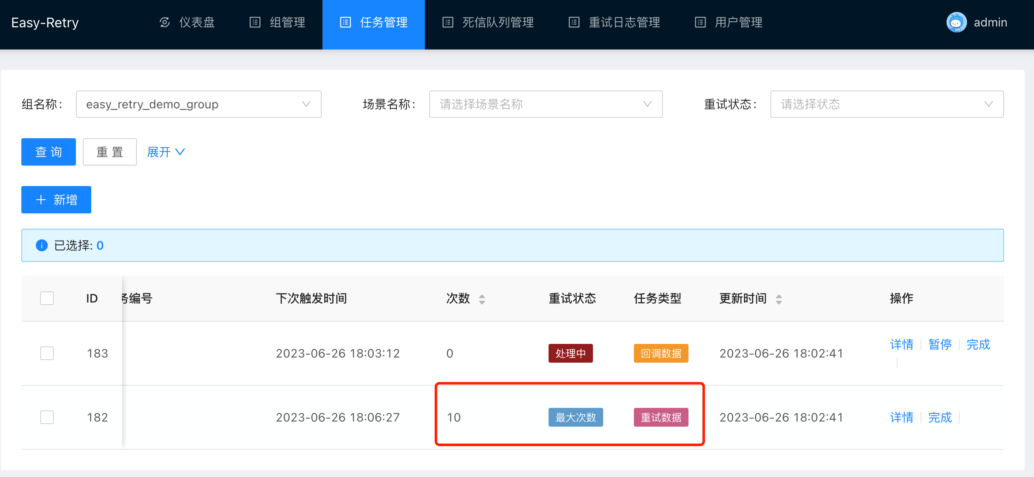Click the blue info icon beside 已选择

42,245
